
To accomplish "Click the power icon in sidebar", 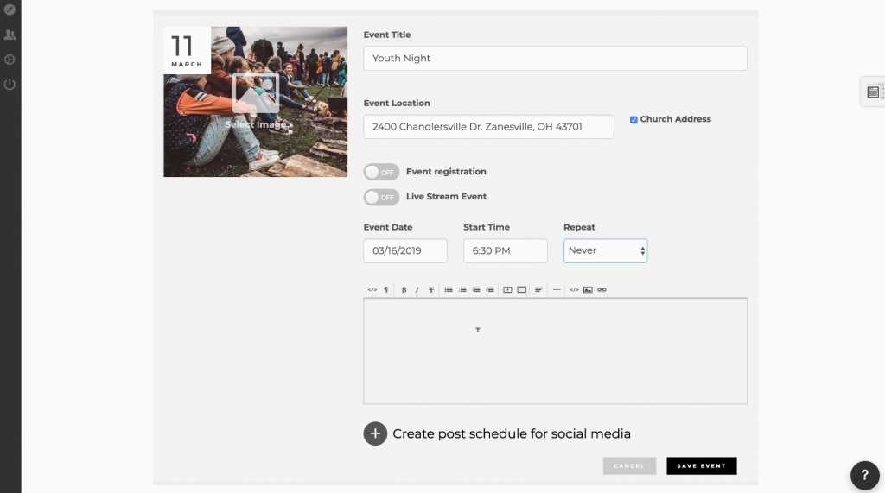I will pos(10,85).
